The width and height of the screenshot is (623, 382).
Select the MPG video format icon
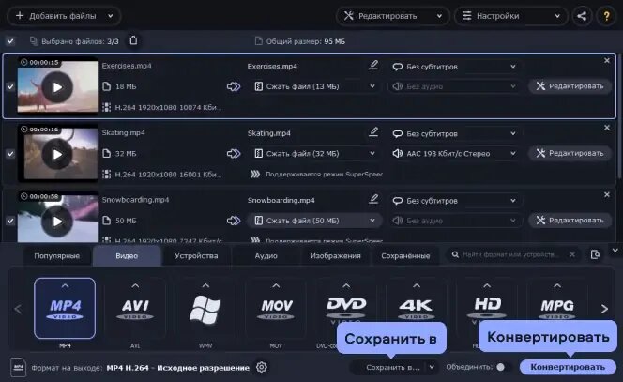click(x=557, y=302)
